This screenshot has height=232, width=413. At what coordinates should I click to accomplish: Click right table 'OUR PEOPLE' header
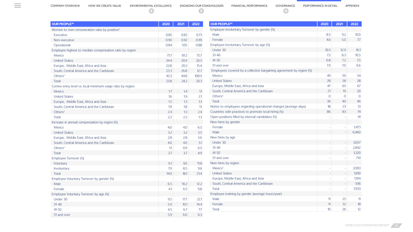coord(263,24)
